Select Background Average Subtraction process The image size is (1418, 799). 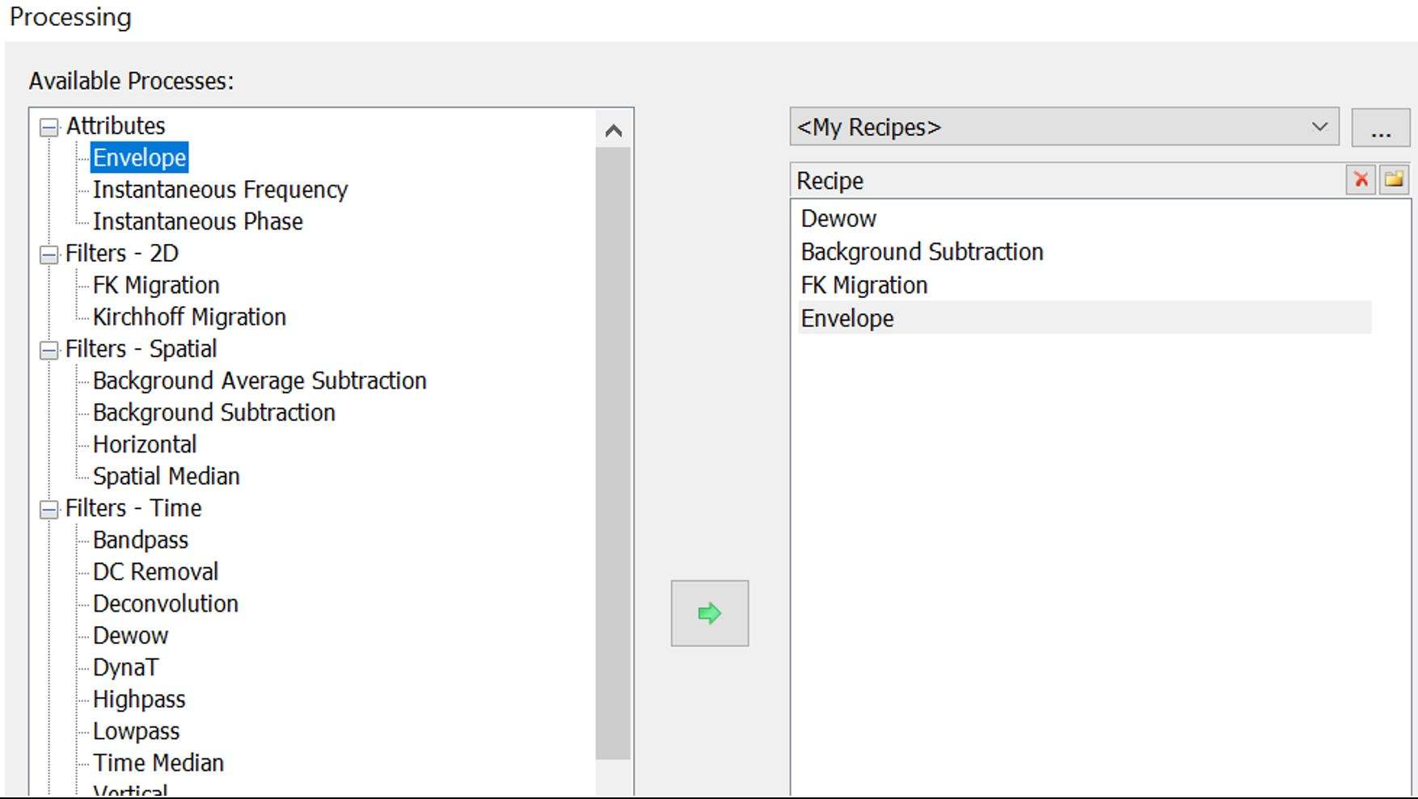tap(260, 381)
